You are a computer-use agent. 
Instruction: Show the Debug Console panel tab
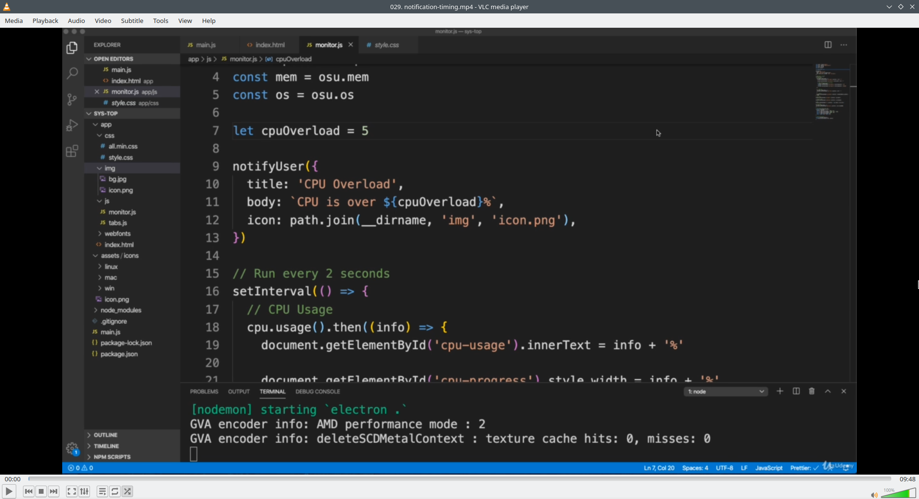(318, 391)
